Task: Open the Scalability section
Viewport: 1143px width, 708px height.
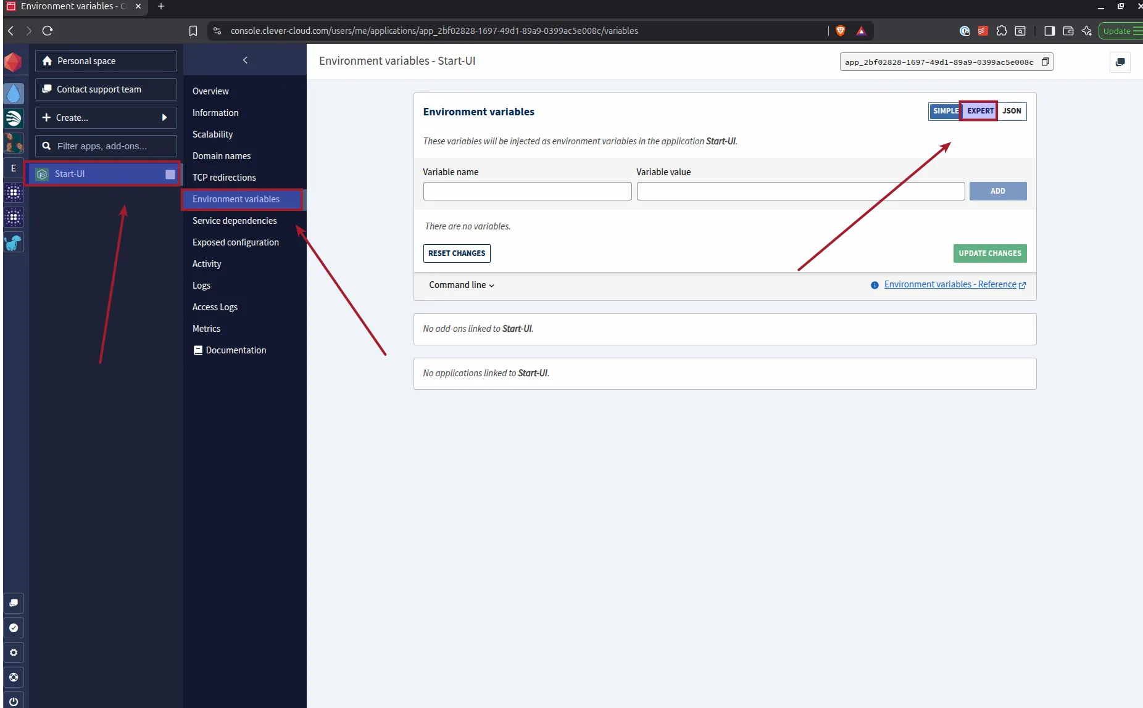Action: [x=213, y=134]
